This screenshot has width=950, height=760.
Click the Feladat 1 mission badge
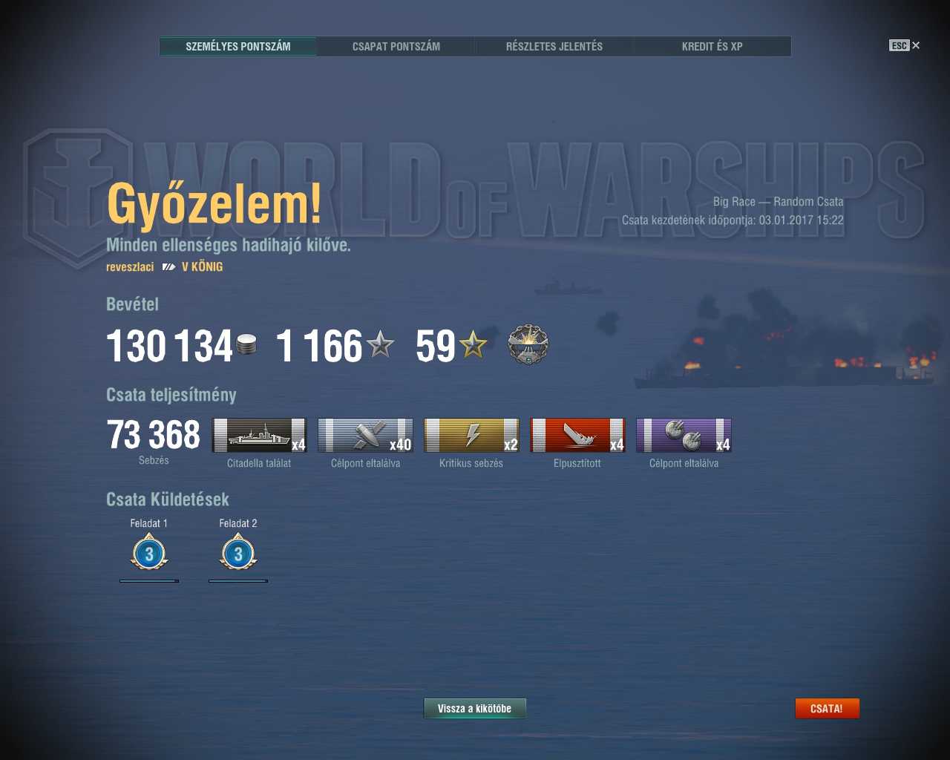click(x=149, y=554)
